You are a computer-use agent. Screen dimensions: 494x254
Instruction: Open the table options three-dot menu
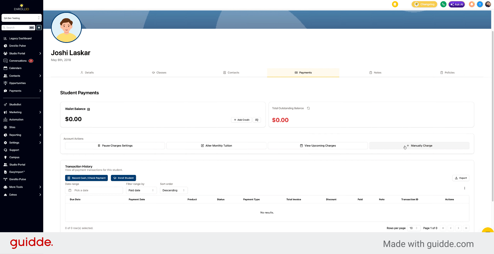pyautogui.click(x=465, y=188)
